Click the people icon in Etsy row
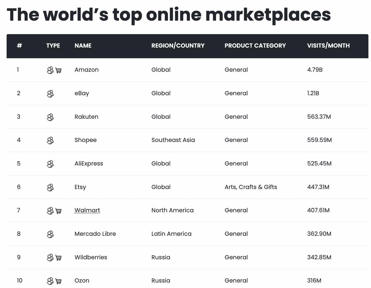Screen dimensions: 371x288 coord(50,187)
